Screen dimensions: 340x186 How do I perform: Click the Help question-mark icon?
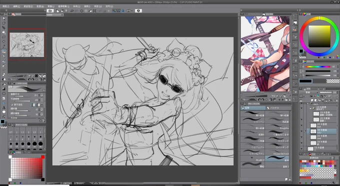[x=138, y=11]
